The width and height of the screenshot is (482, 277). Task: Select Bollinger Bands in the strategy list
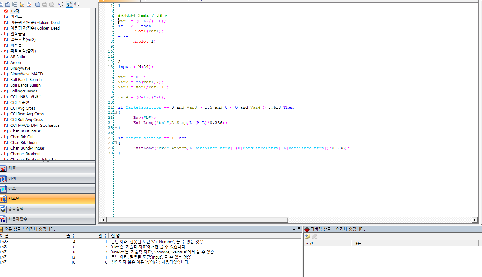(x=24, y=91)
